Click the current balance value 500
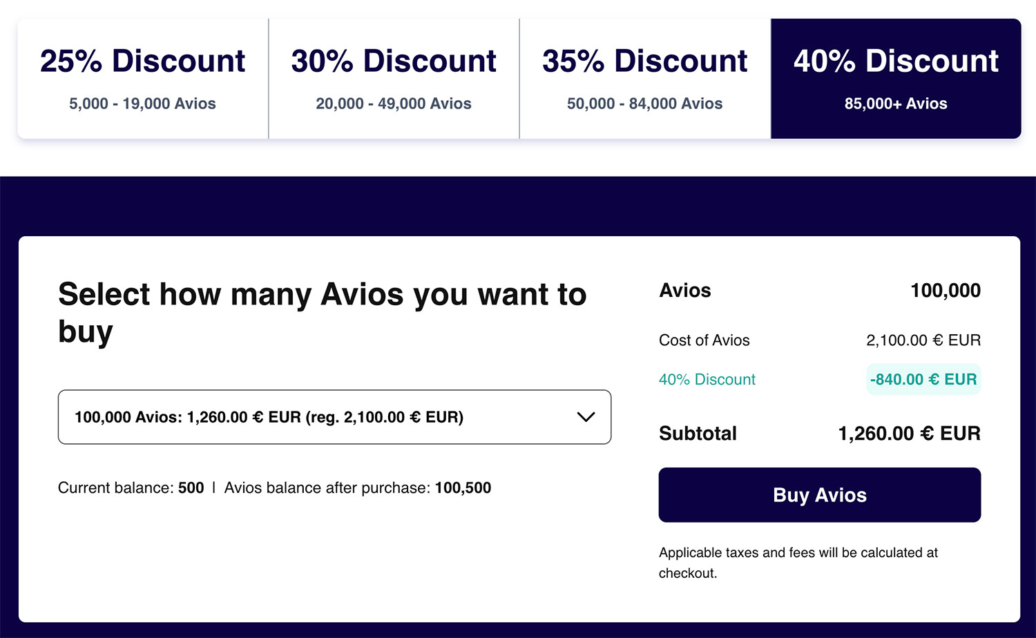The width and height of the screenshot is (1036, 638). click(x=191, y=488)
